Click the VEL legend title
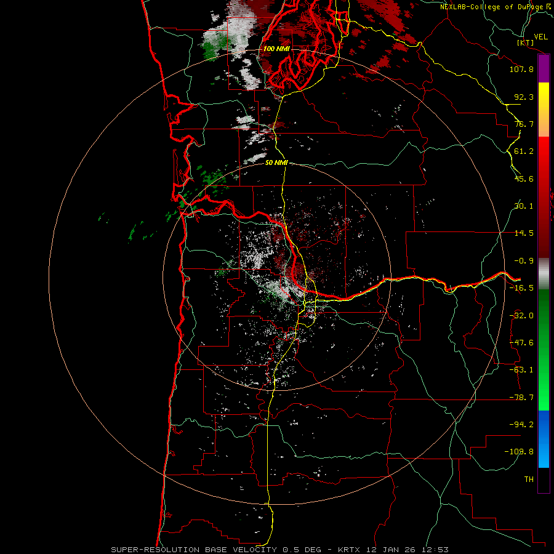554x554 pixels. click(x=540, y=37)
